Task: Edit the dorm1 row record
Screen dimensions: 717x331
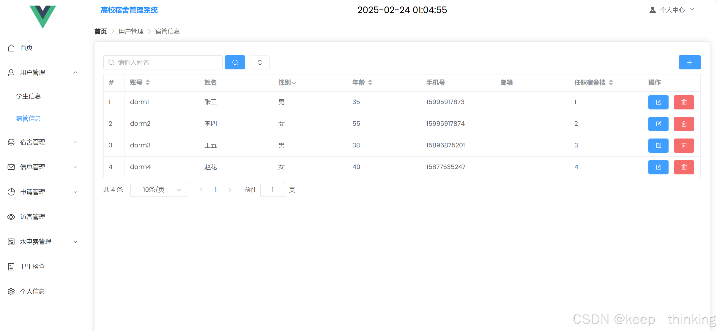Action: [x=658, y=102]
